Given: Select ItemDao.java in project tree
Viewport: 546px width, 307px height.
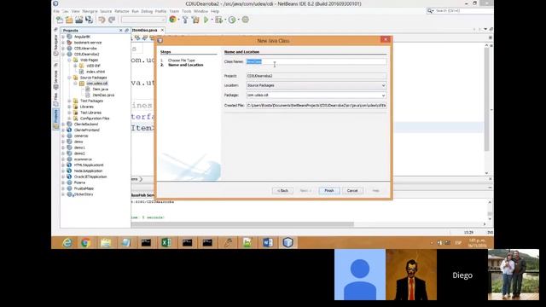Looking at the screenshot, I should click(x=103, y=95).
